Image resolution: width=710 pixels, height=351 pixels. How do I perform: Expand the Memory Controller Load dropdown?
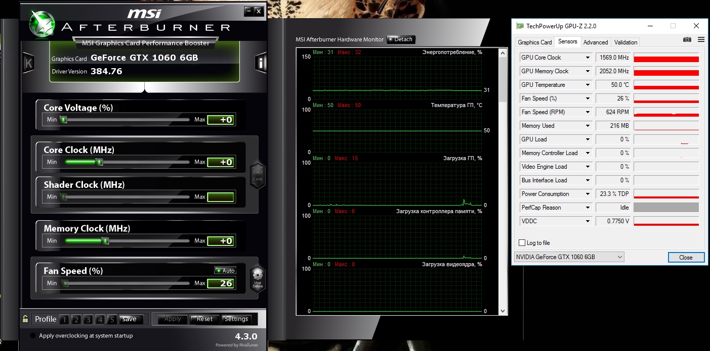pyautogui.click(x=588, y=153)
